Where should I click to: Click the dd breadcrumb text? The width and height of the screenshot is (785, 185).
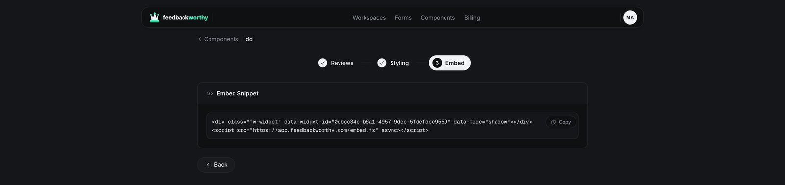(x=249, y=39)
